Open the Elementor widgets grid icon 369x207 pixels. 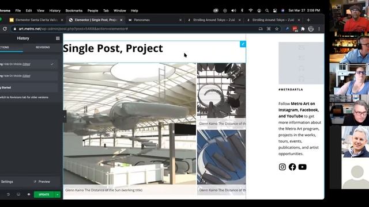pos(58,39)
